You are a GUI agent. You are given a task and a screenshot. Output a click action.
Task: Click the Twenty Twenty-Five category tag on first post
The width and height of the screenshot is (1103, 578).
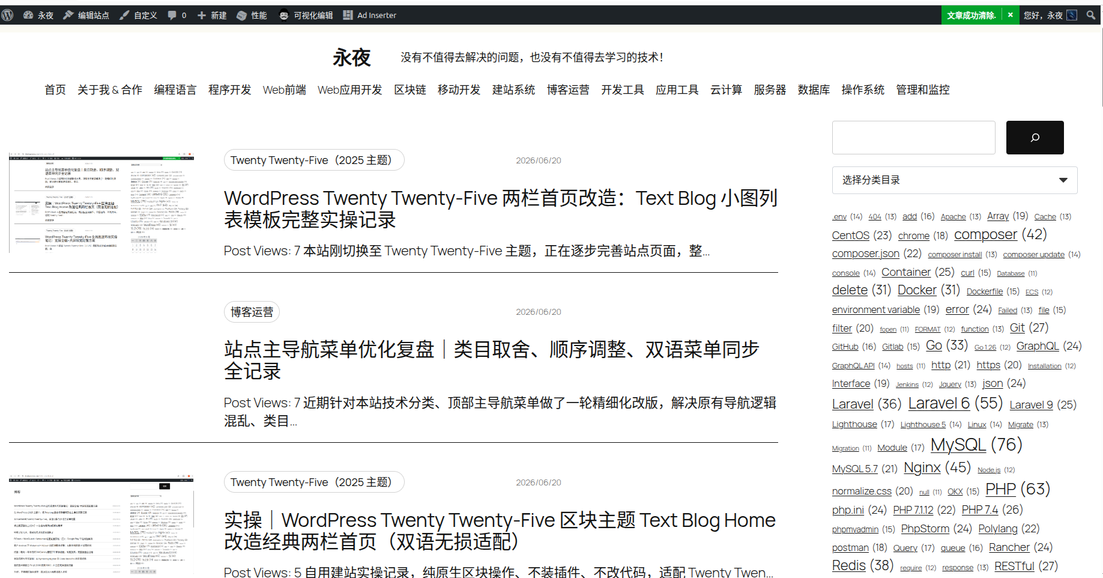(x=314, y=160)
